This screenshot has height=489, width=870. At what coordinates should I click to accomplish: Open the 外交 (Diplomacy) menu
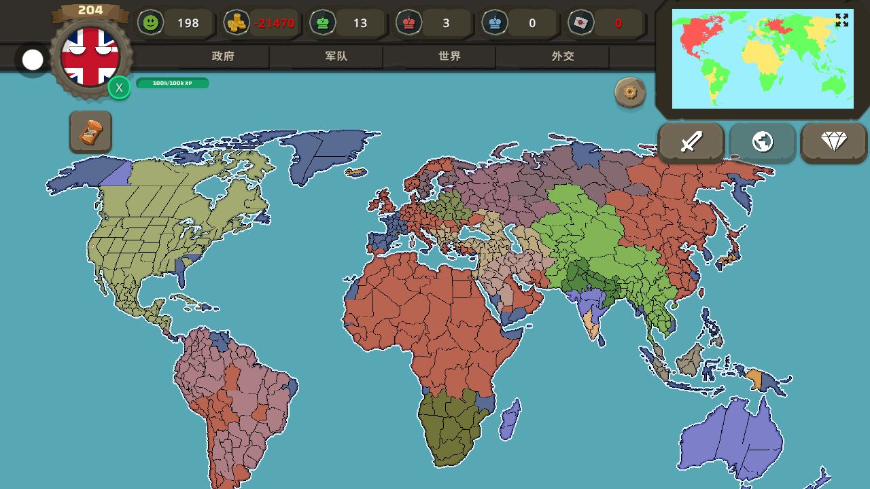click(563, 56)
